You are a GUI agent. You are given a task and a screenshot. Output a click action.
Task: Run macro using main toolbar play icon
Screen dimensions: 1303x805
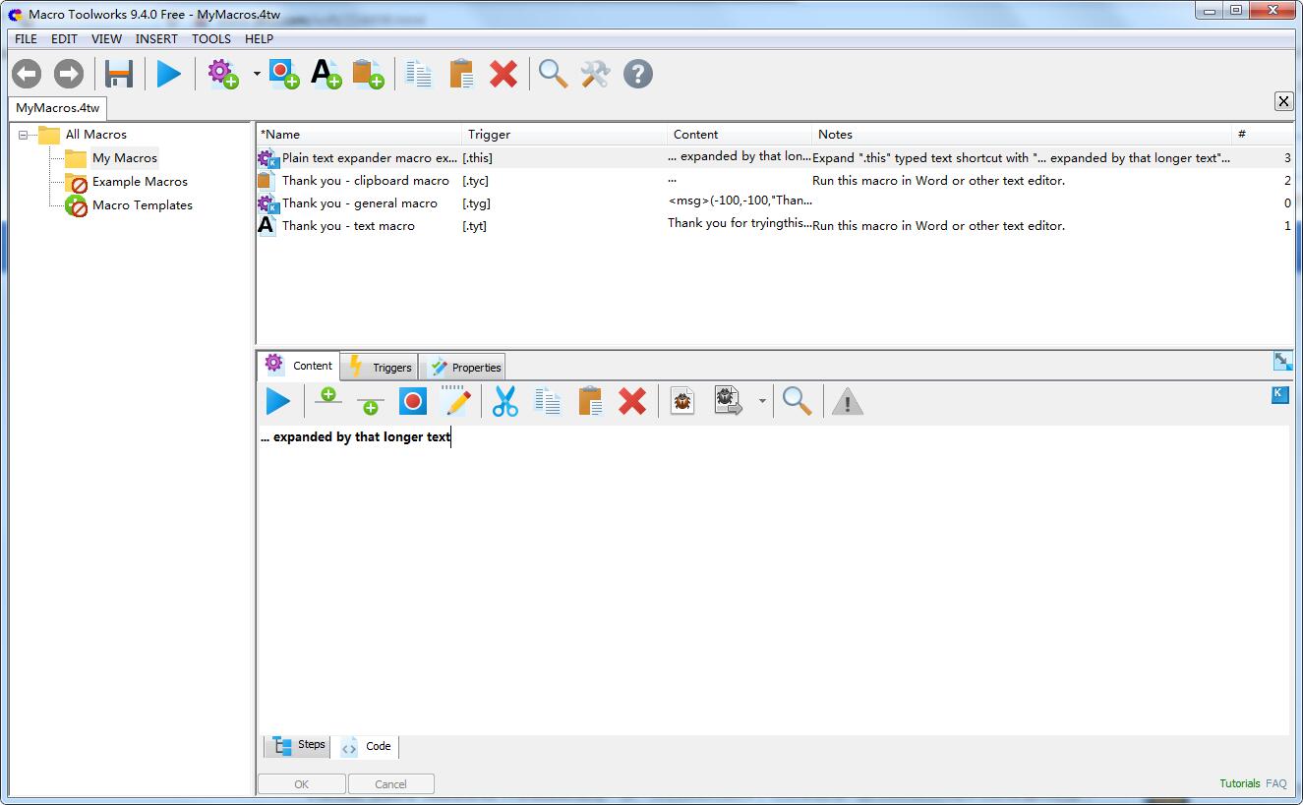169,74
